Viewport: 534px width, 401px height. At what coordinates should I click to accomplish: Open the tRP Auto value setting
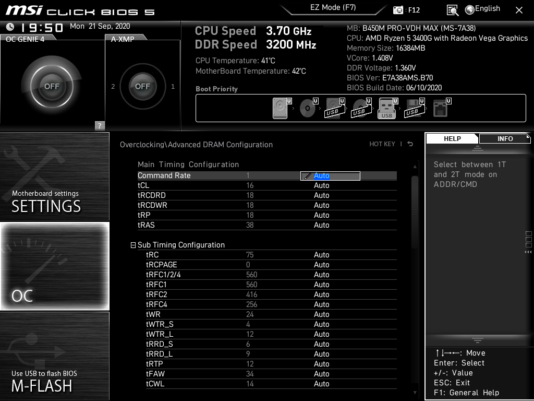[321, 215]
